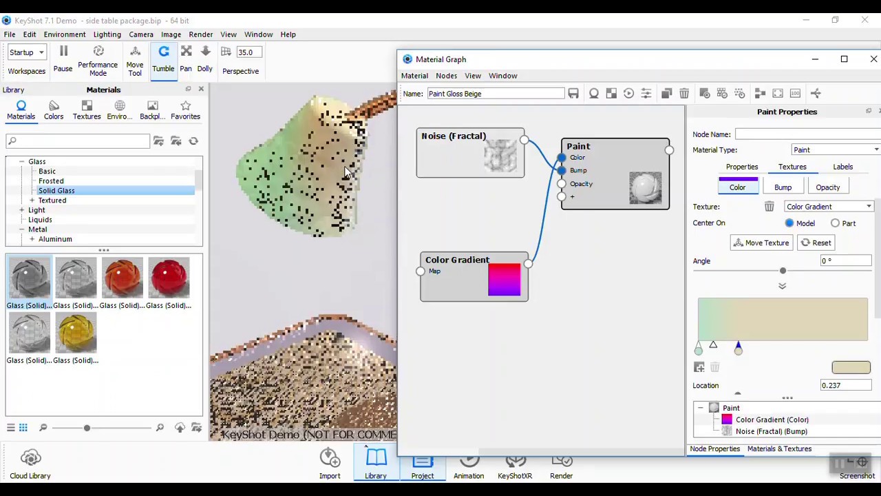Screen dimensions: 881x496
Task: Click the Import button in bottom toolbar
Action: [x=330, y=464]
